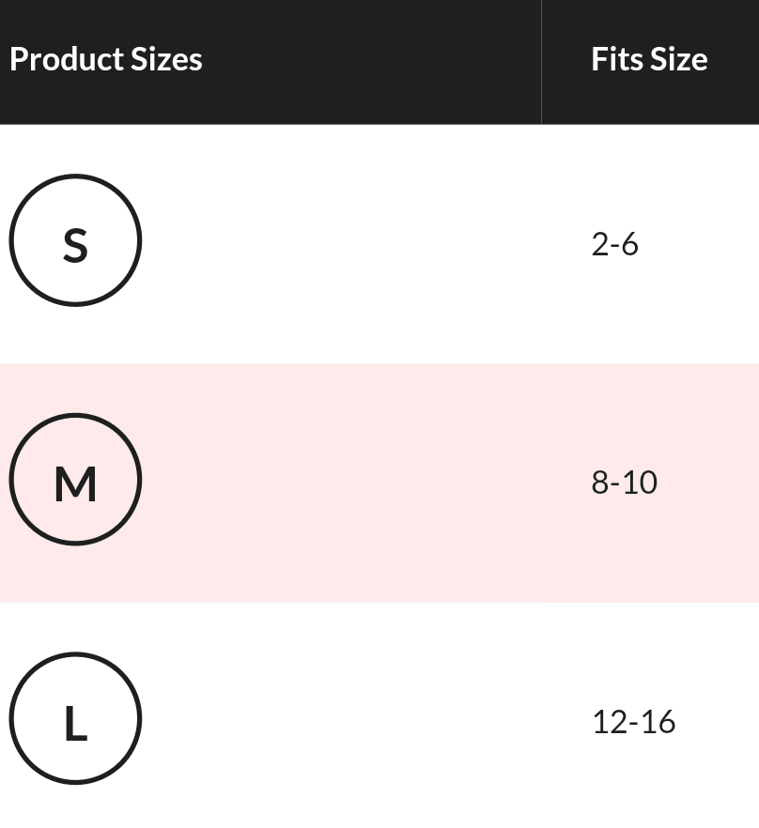The image size is (759, 828).
Task: Click the Product Sizes column header
Action: pos(106,59)
